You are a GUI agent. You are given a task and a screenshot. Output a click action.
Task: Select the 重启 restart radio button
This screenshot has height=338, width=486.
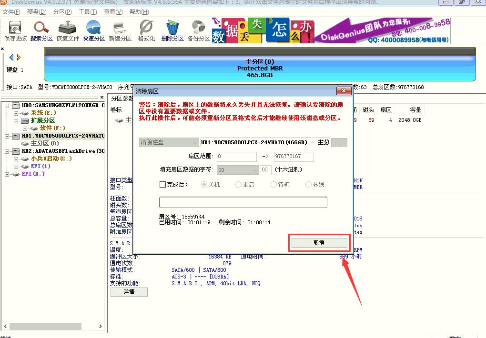pyautogui.click(x=240, y=185)
